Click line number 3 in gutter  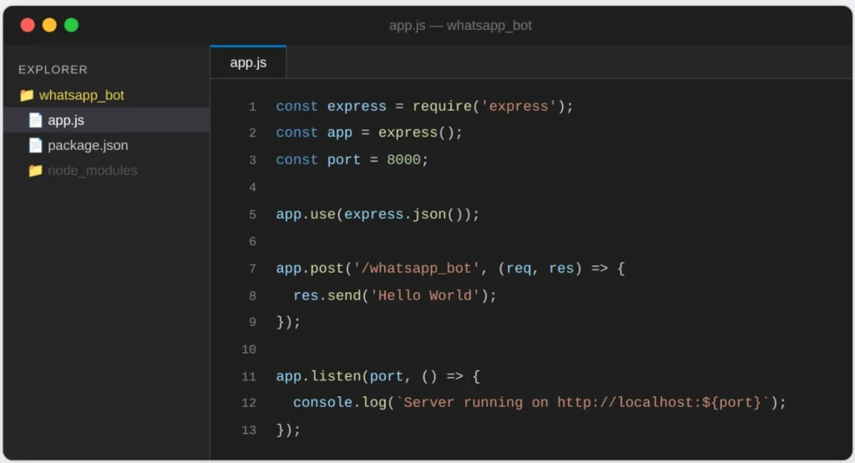252,160
